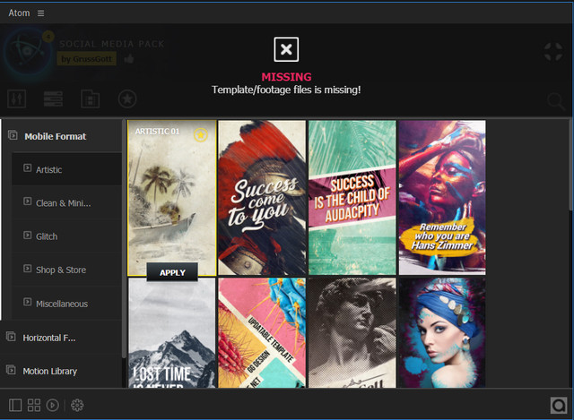
Task: Click the icon beside Artistic
Action: coord(28,167)
